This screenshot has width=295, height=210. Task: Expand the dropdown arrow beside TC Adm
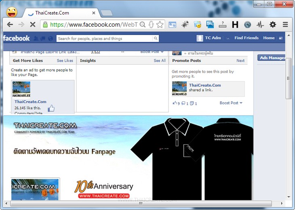point(228,38)
